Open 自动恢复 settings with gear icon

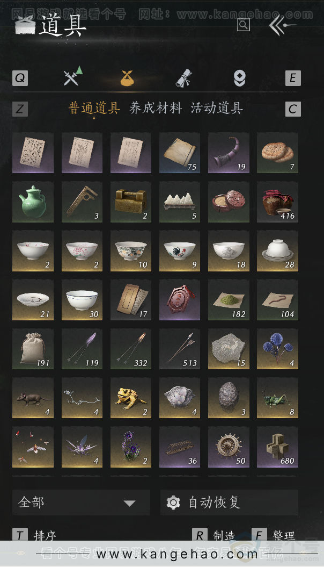point(229,503)
